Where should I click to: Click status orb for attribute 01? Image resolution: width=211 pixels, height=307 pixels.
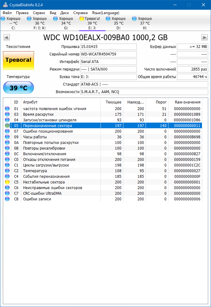tap(7, 109)
